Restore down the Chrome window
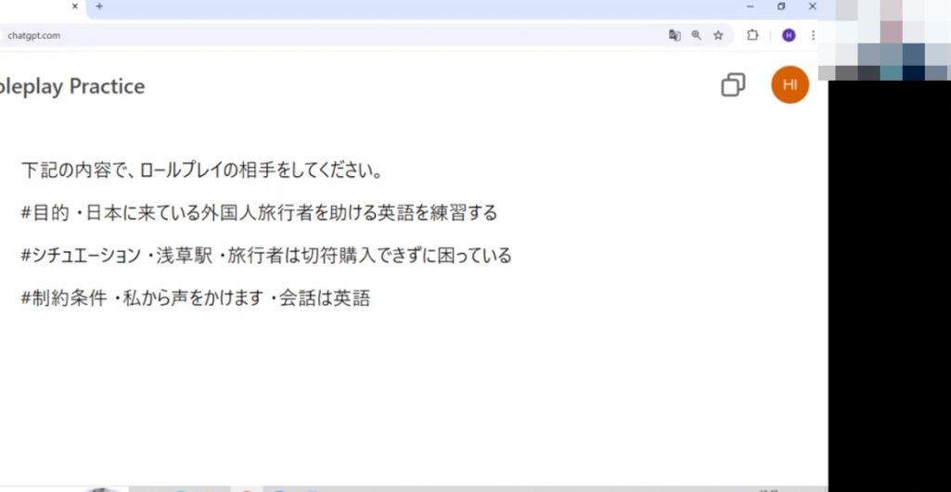The height and width of the screenshot is (492, 951). [x=781, y=6]
